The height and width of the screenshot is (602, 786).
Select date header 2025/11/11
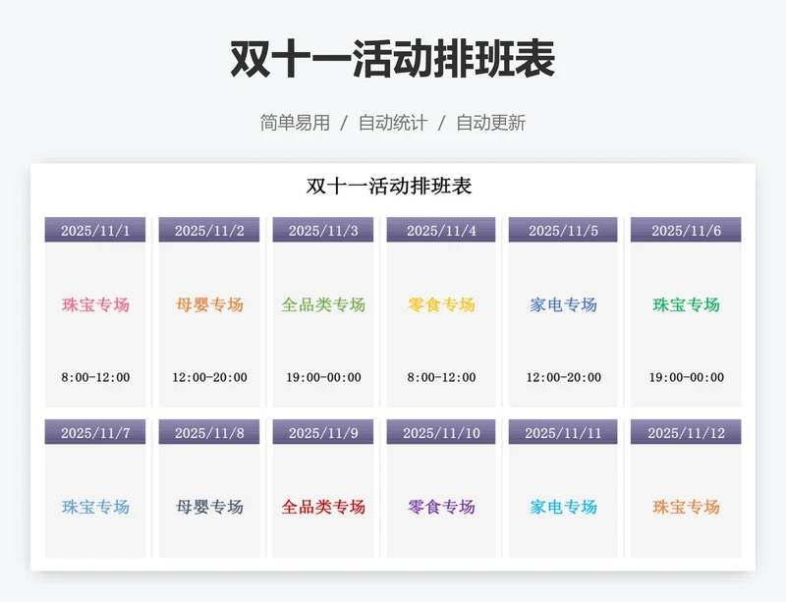click(563, 432)
